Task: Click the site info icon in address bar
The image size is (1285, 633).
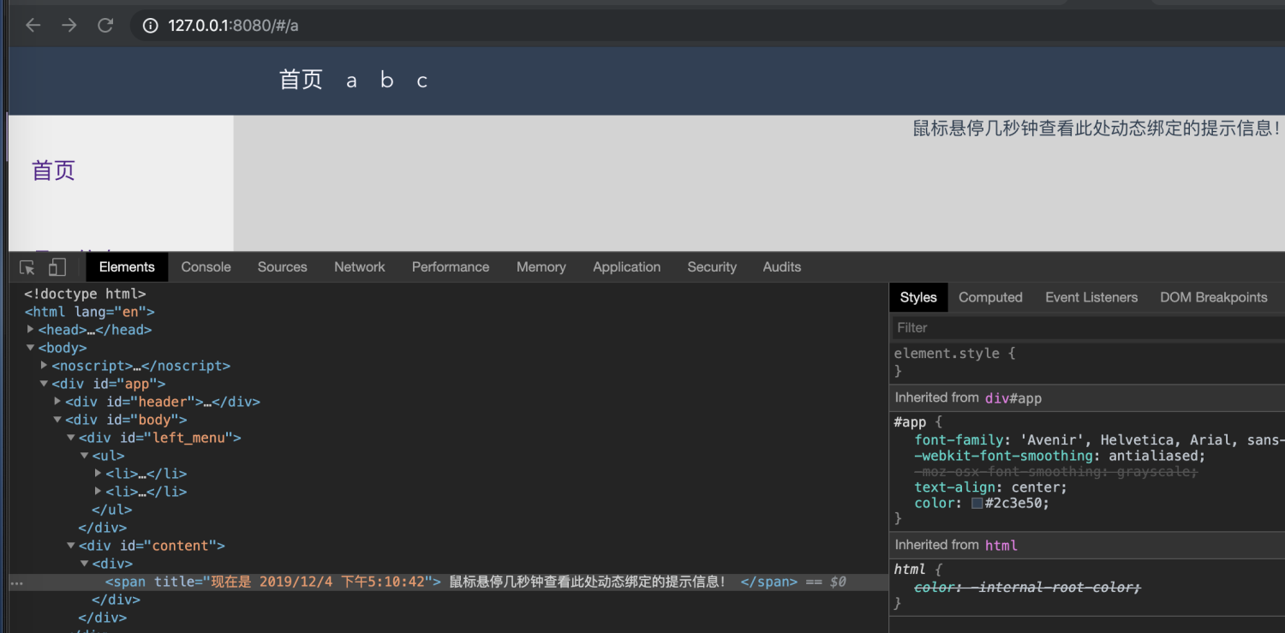Action: tap(150, 26)
